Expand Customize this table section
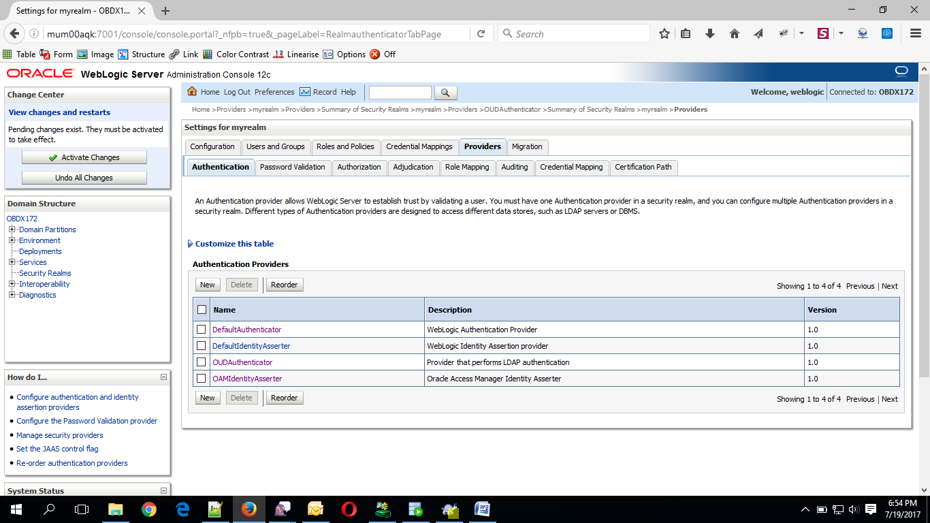This screenshot has width=930, height=523. pyautogui.click(x=190, y=244)
